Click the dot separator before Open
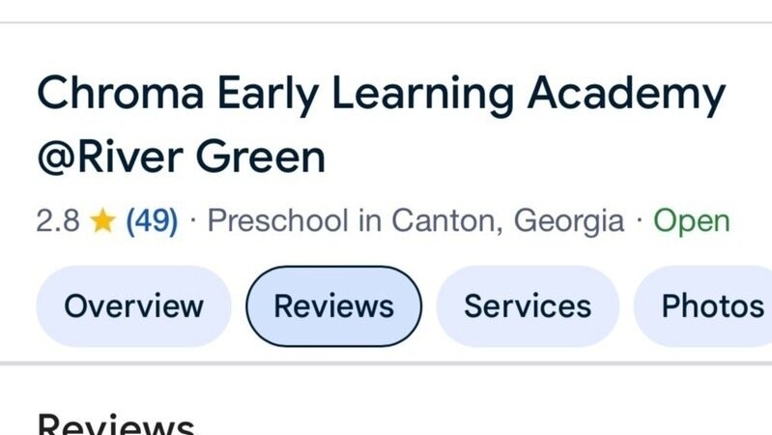Image resolution: width=772 pixels, height=435 pixels. tap(639, 221)
